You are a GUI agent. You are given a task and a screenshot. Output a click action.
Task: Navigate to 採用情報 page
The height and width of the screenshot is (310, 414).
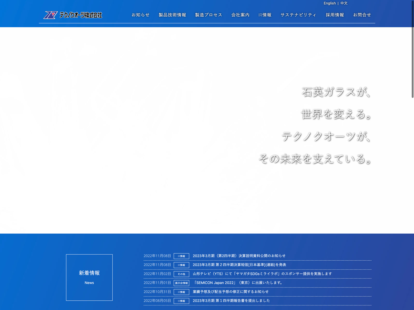tap(335, 15)
